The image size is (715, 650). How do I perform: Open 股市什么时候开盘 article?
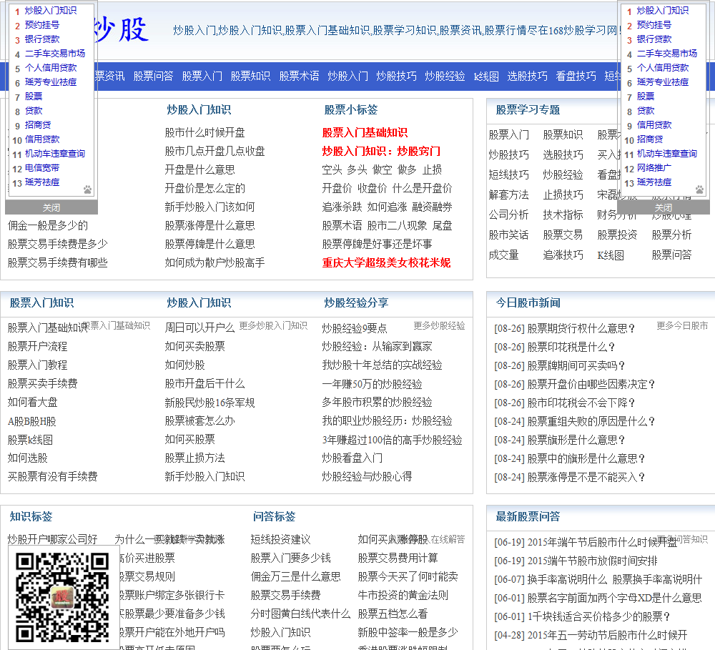(204, 133)
